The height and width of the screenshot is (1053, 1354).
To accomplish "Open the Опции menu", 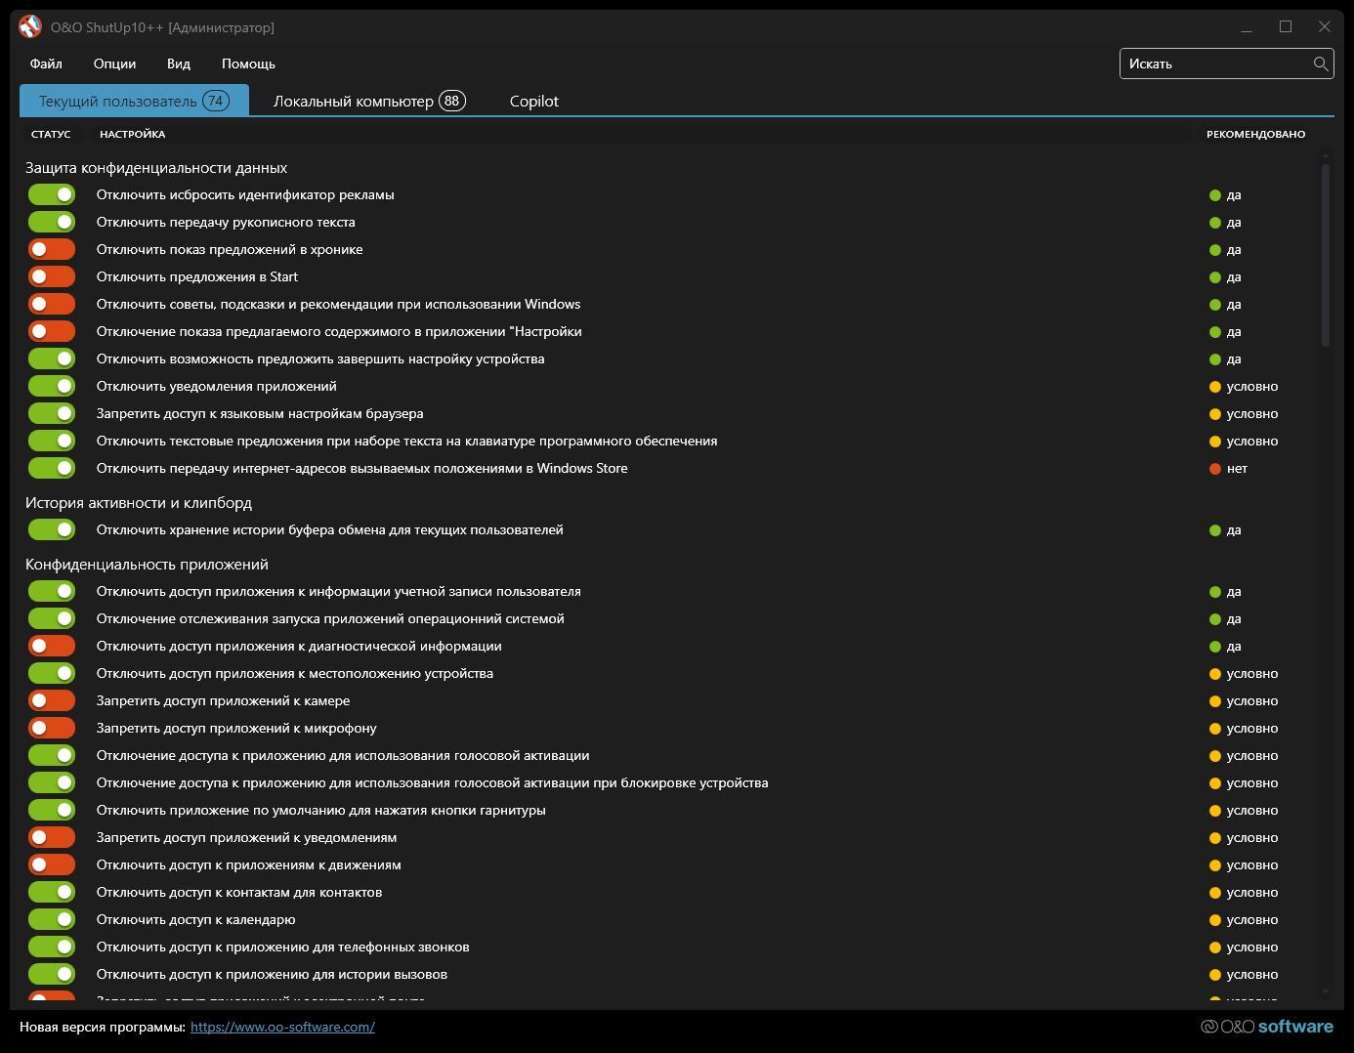I will [114, 63].
